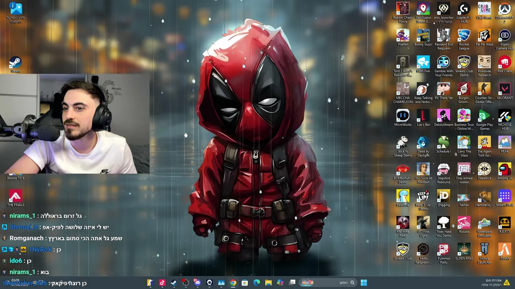Screen dimensions: 515x289
Task: Select the Strikers Club Demo shortcut
Action: 464,66
